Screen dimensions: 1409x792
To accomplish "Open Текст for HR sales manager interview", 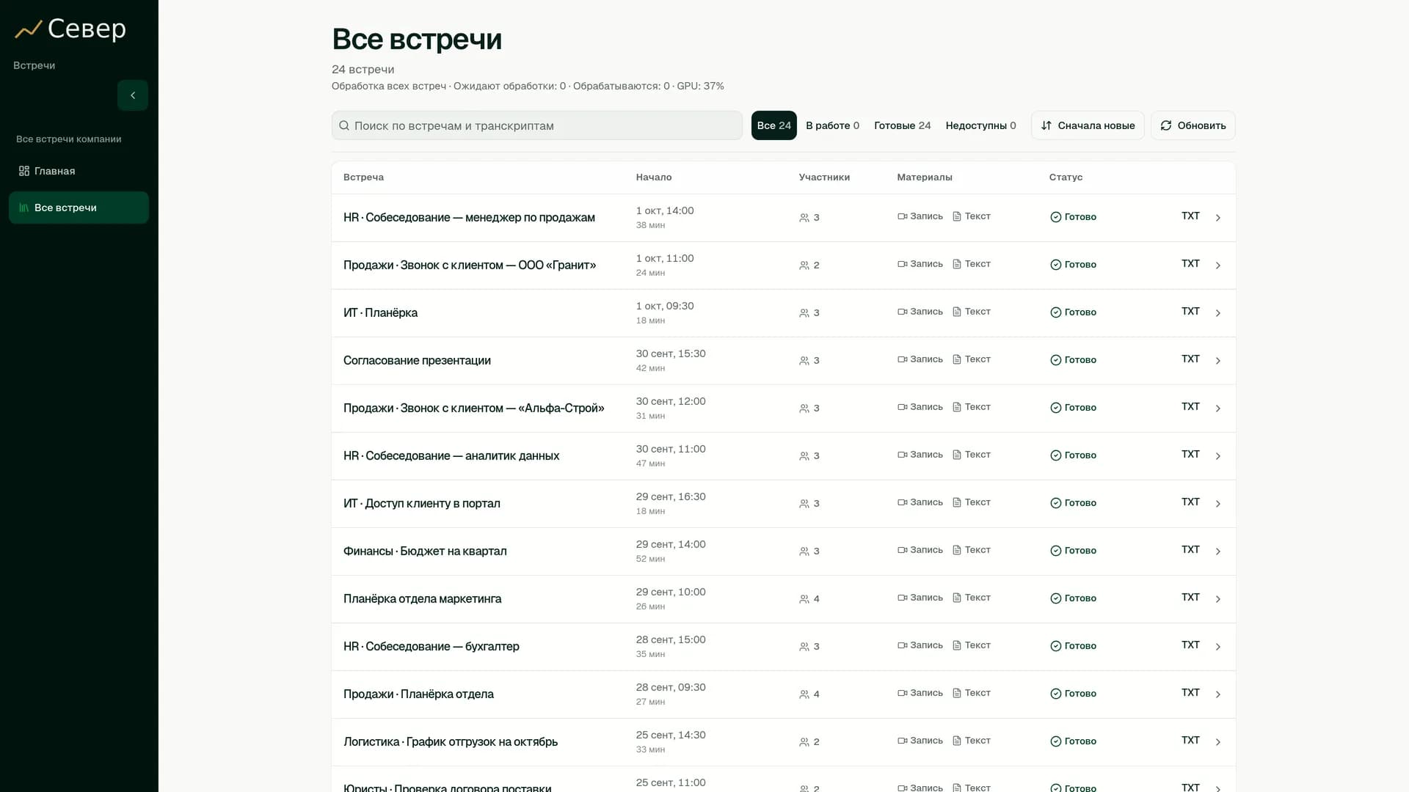I will coord(972,216).
